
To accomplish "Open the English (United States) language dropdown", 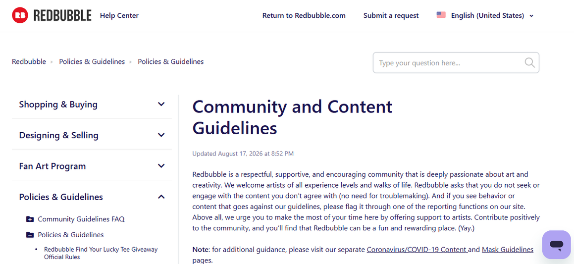I will coord(485,15).
